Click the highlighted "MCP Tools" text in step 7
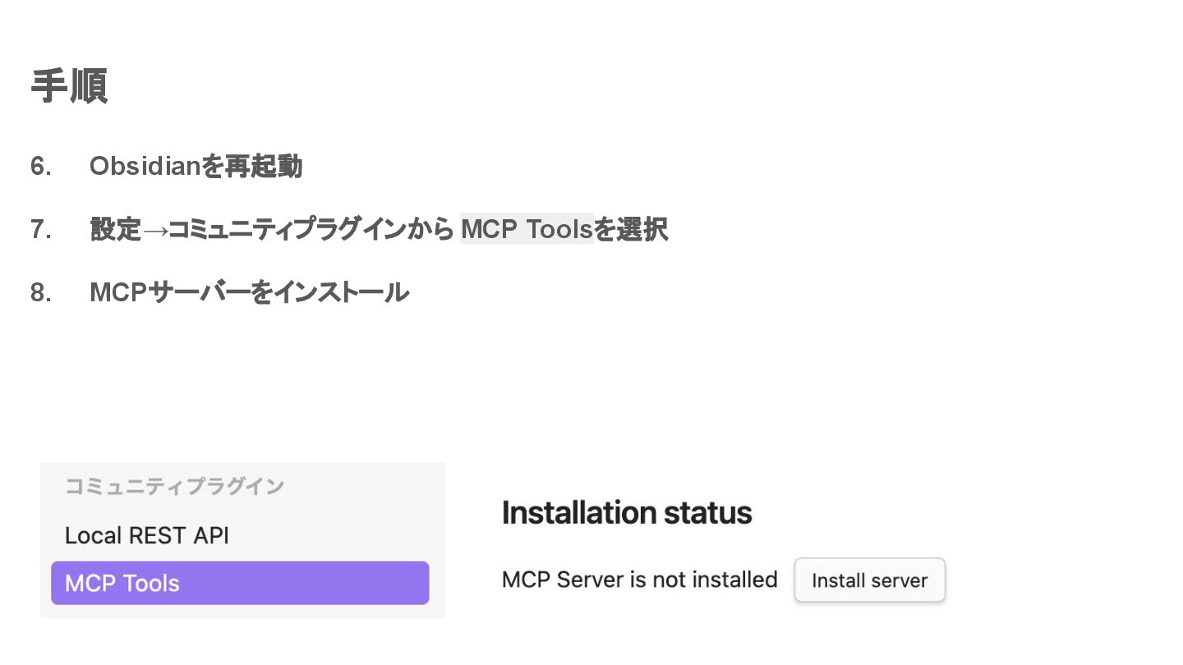The height and width of the screenshot is (665, 1183). point(527,229)
